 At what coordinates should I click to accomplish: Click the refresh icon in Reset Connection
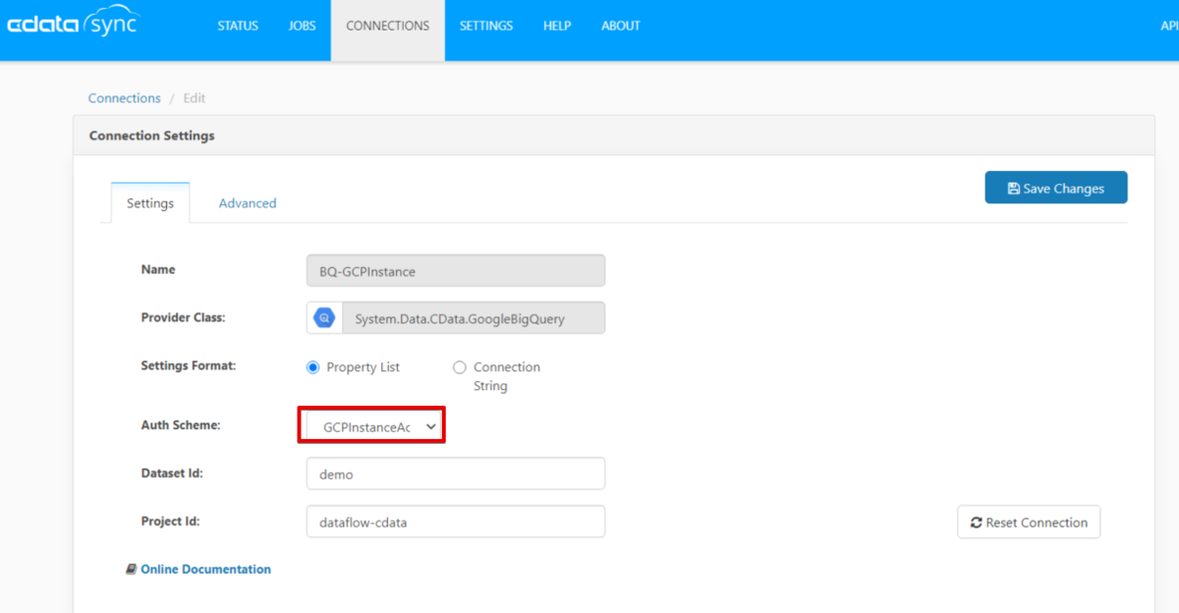(976, 523)
